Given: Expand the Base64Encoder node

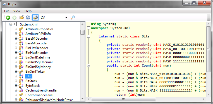Looking at the screenshot, I should pos(16,43).
